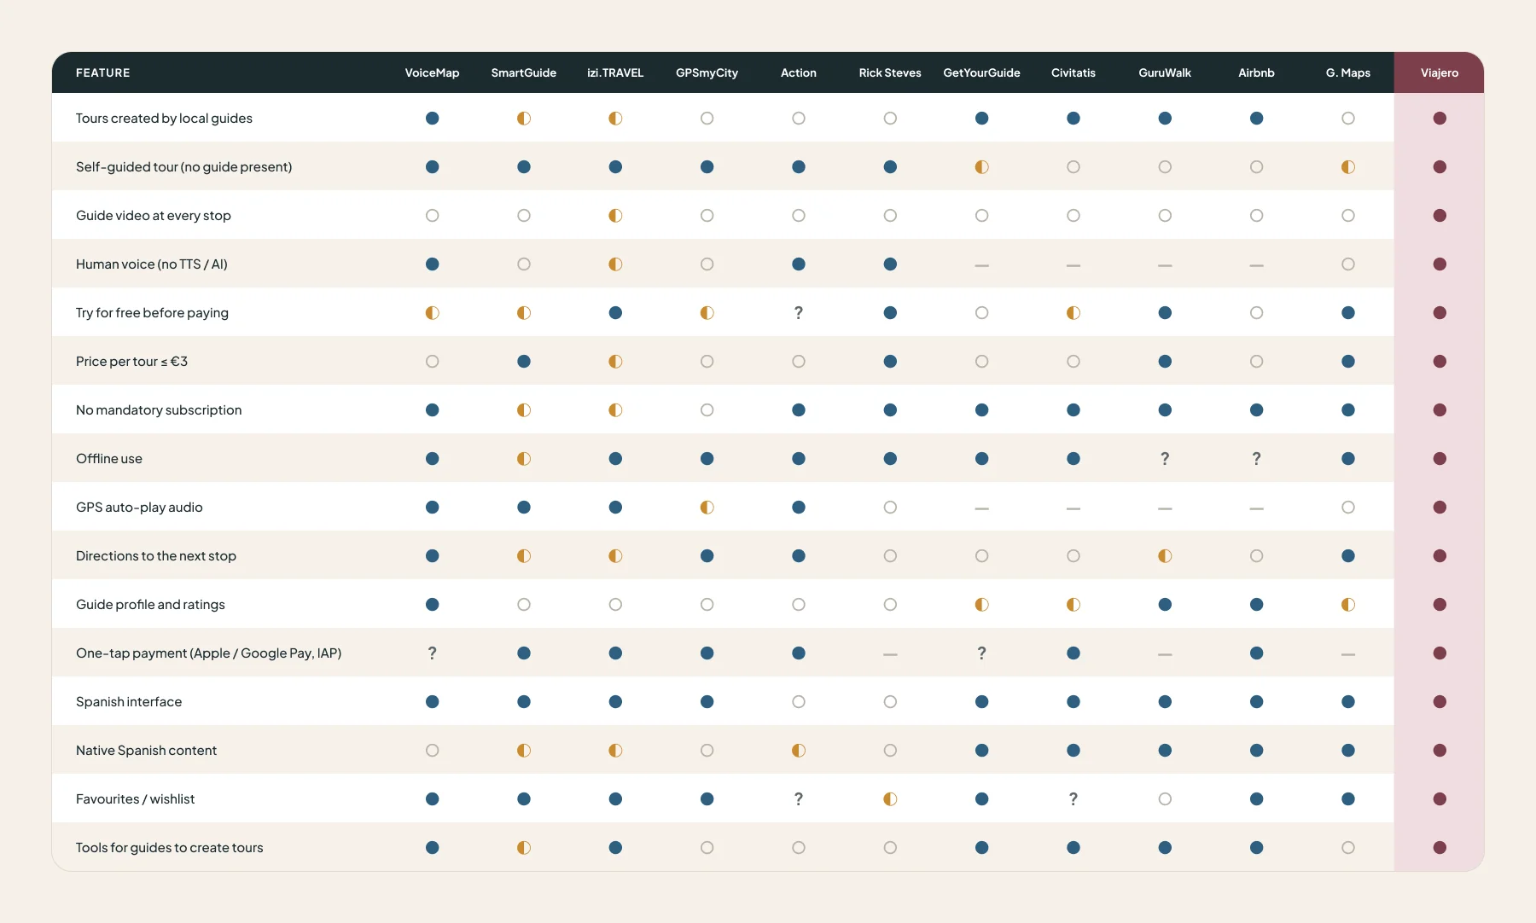
Task: Select the SmartGuide column header
Action: click(x=524, y=73)
